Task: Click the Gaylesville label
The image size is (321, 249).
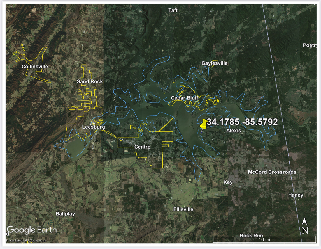Action: 214,63
